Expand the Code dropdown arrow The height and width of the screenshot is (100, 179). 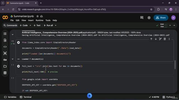point(30,25)
